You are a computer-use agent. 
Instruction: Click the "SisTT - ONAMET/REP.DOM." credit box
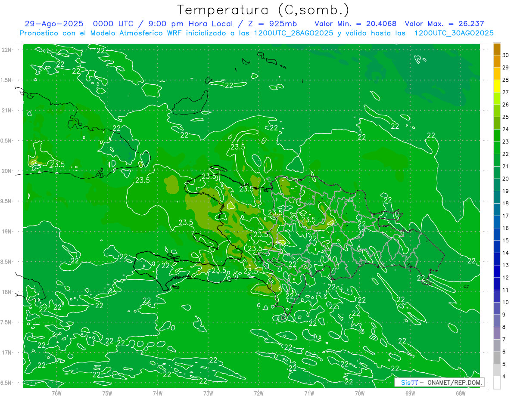[x=439, y=382]
